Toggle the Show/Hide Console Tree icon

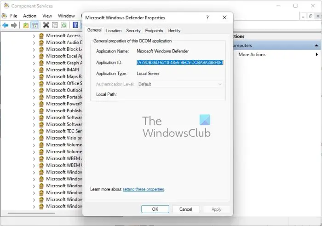tap(34, 25)
